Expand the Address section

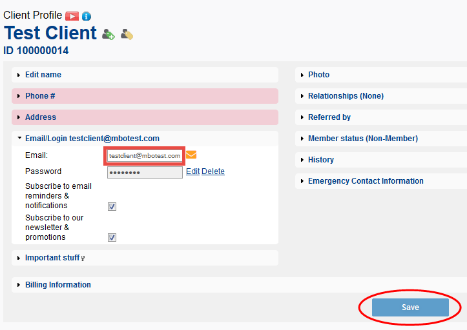(x=40, y=117)
